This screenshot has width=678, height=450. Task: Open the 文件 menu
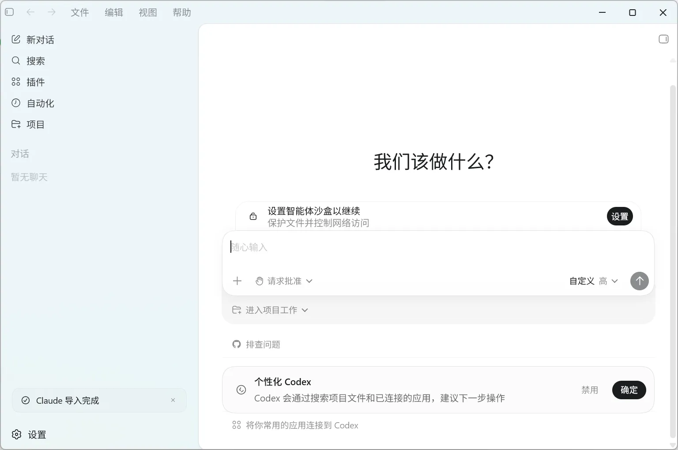tap(80, 12)
